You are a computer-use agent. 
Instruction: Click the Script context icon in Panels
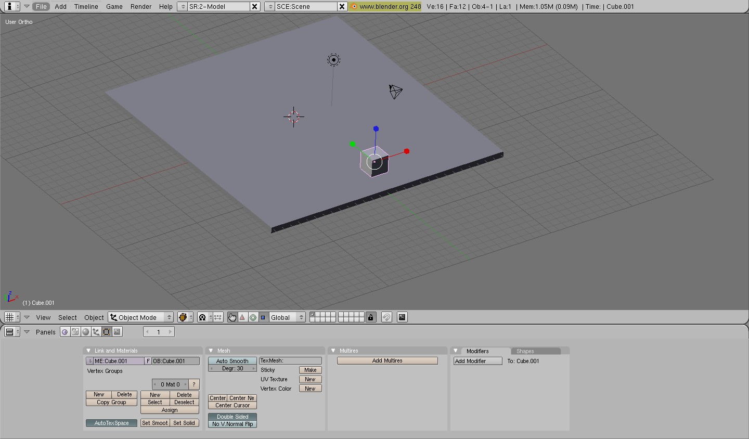(75, 332)
